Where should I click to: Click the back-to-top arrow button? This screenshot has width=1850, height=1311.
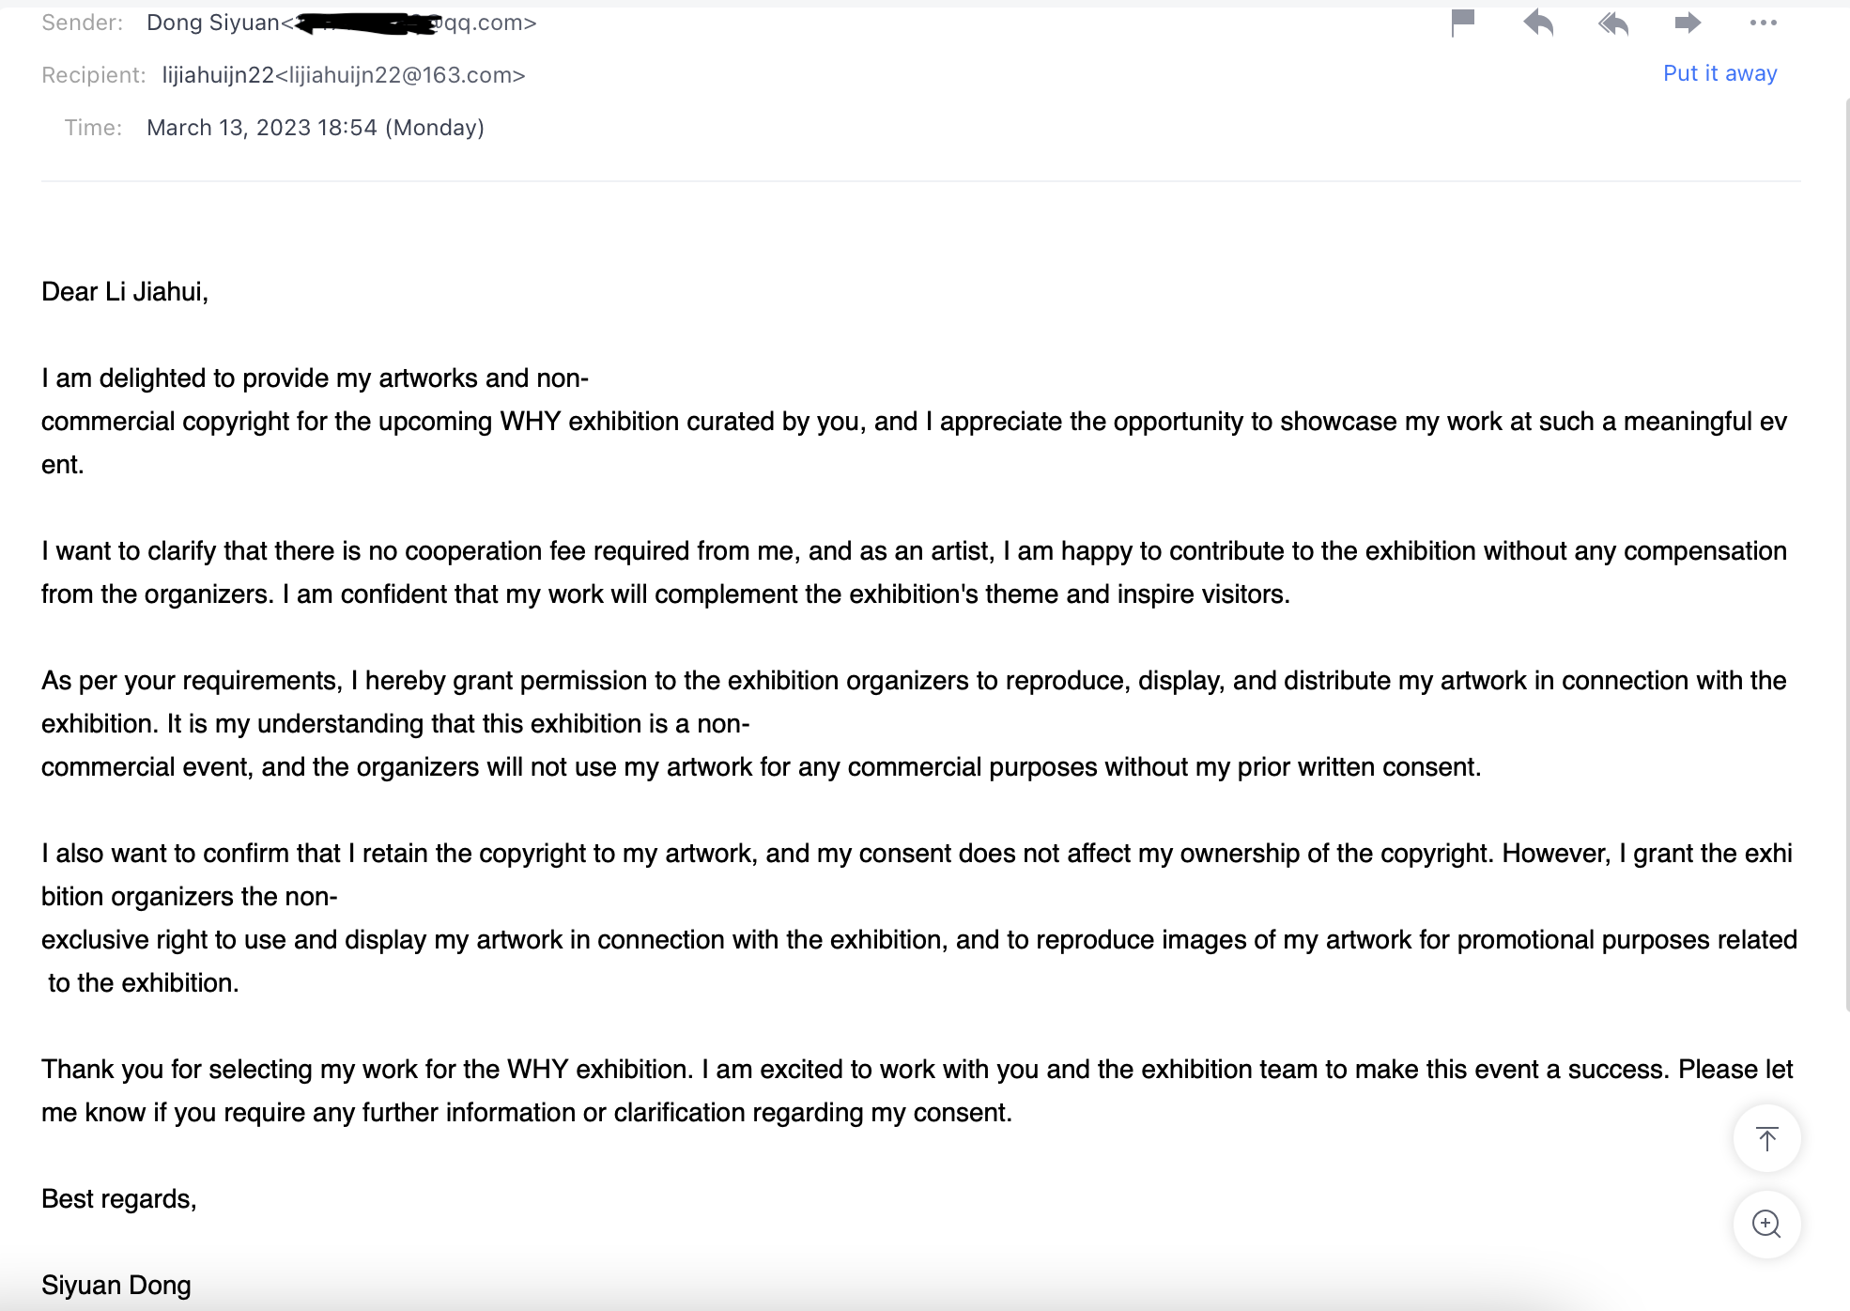tap(1766, 1138)
